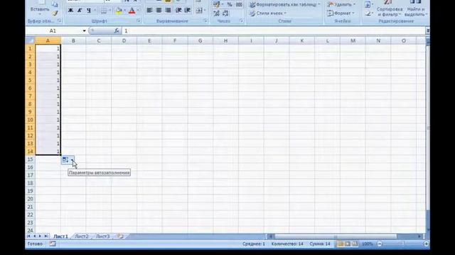Screen dimensions: 455x255
Task: Open Формат cells dropdown
Action: click(x=341, y=13)
